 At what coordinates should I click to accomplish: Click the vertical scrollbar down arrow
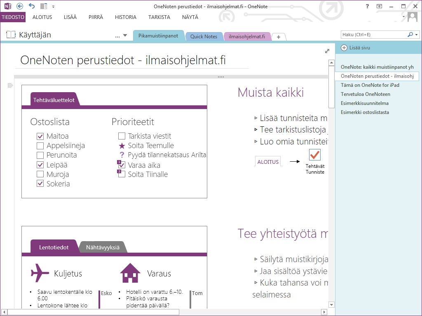[332, 305]
